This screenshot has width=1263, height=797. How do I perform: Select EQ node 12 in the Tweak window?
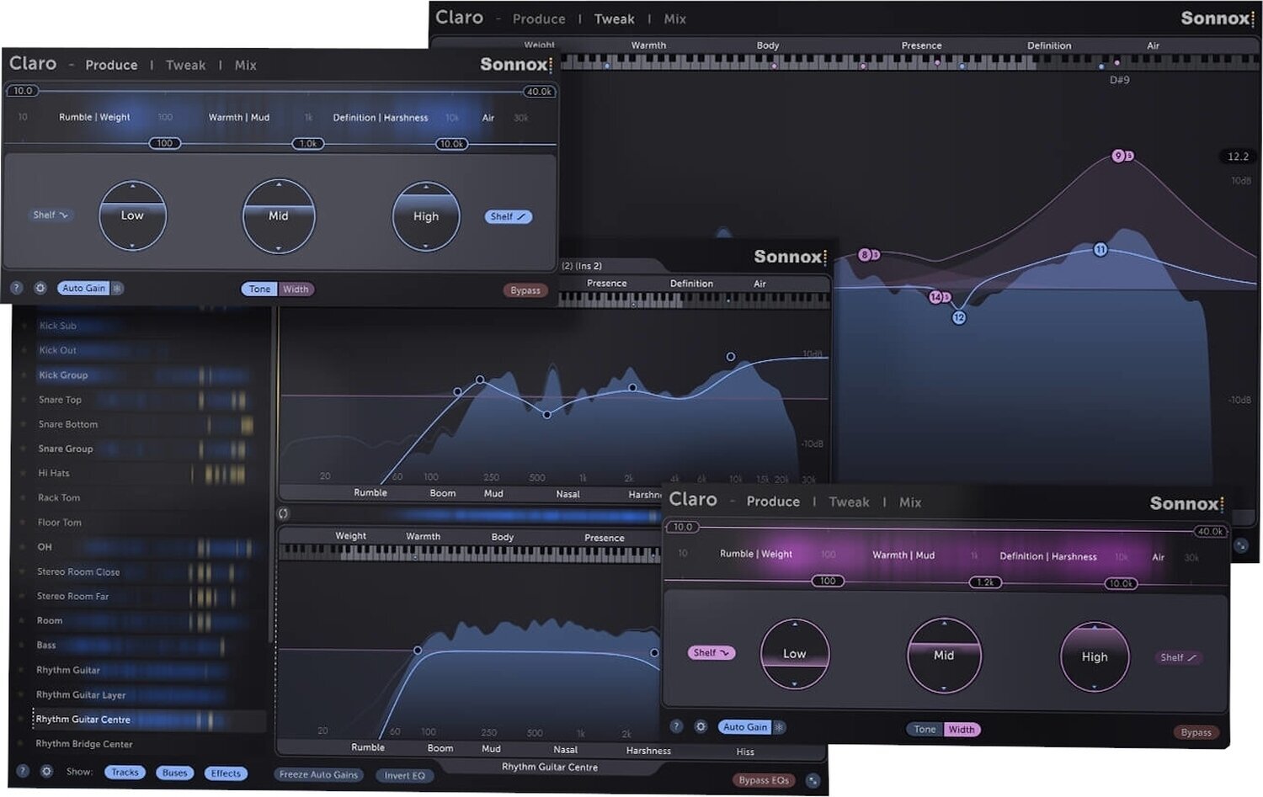click(959, 317)
